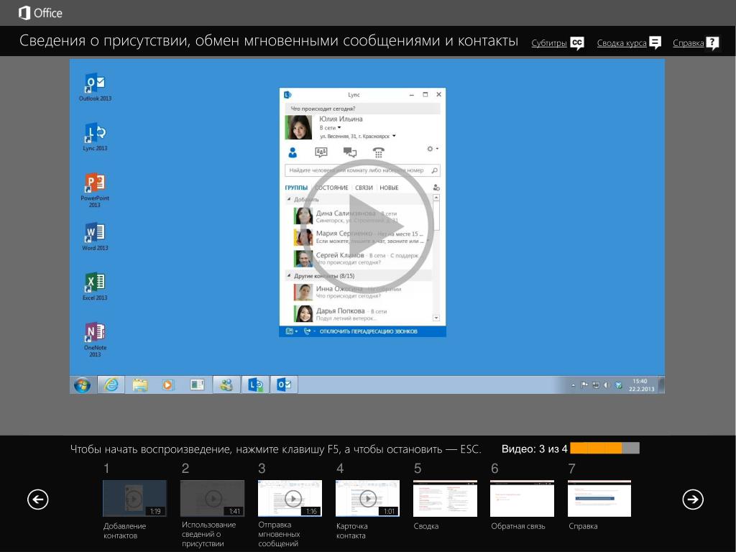The width and height of the screenshot is (736, 552).
Task: Switch to НОВЫЕ tab in Lync
Action: (389, 188)
